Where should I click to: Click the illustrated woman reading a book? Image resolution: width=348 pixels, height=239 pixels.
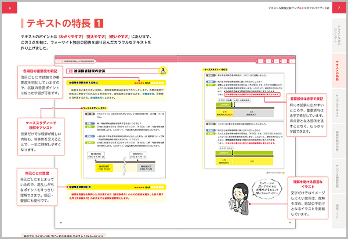(x=239, y=199)
